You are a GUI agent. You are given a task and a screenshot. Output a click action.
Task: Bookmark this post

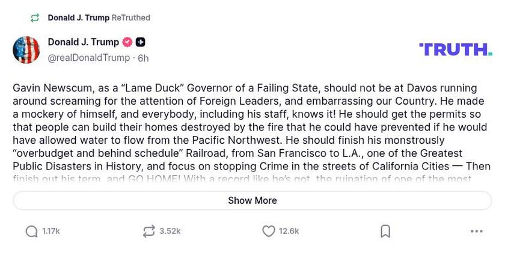pos(385,232)
